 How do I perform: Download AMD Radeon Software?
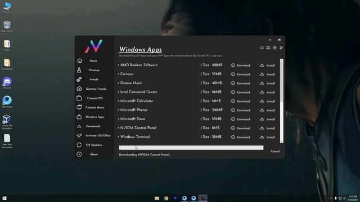coord(240,65)
